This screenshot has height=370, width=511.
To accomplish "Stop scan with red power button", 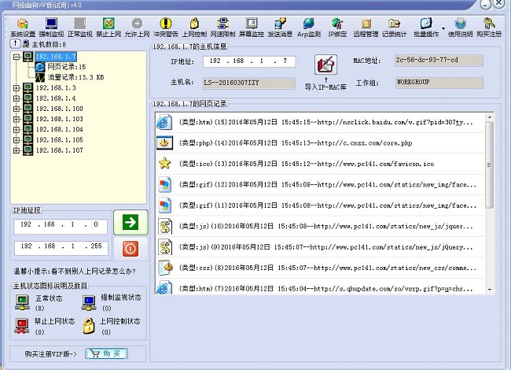I will pos(131,249).
